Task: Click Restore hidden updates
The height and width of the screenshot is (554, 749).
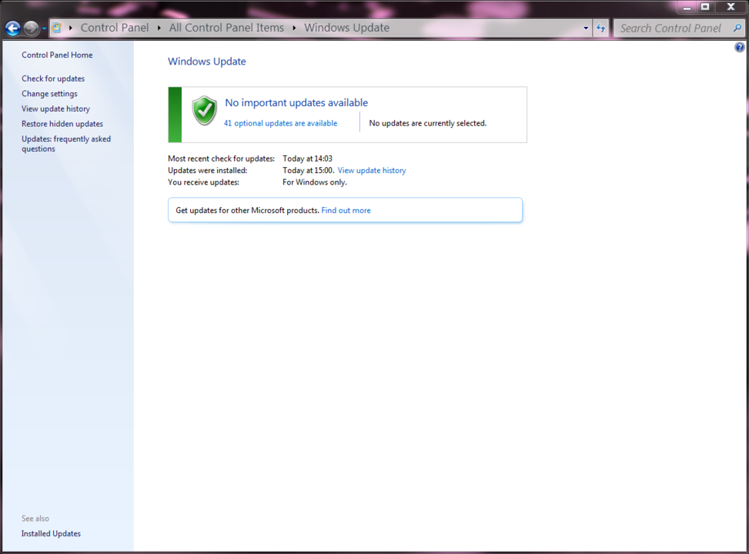Action: (62, 124)
